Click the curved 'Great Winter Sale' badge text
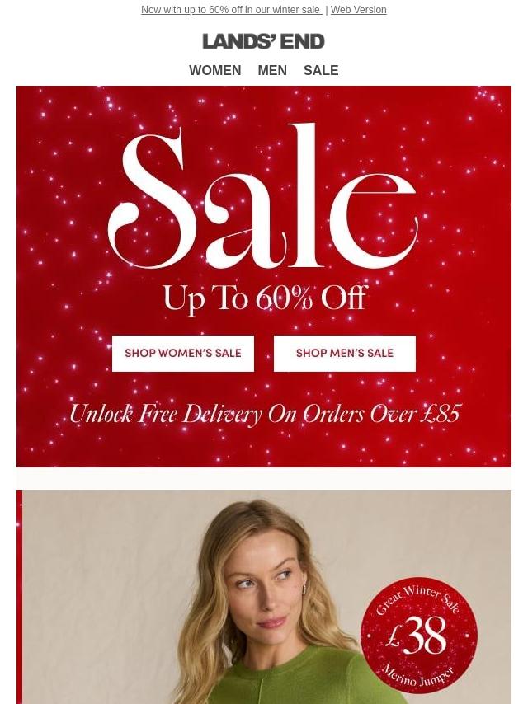The width and height of the screenshot is (528, 704). (418, 599)
